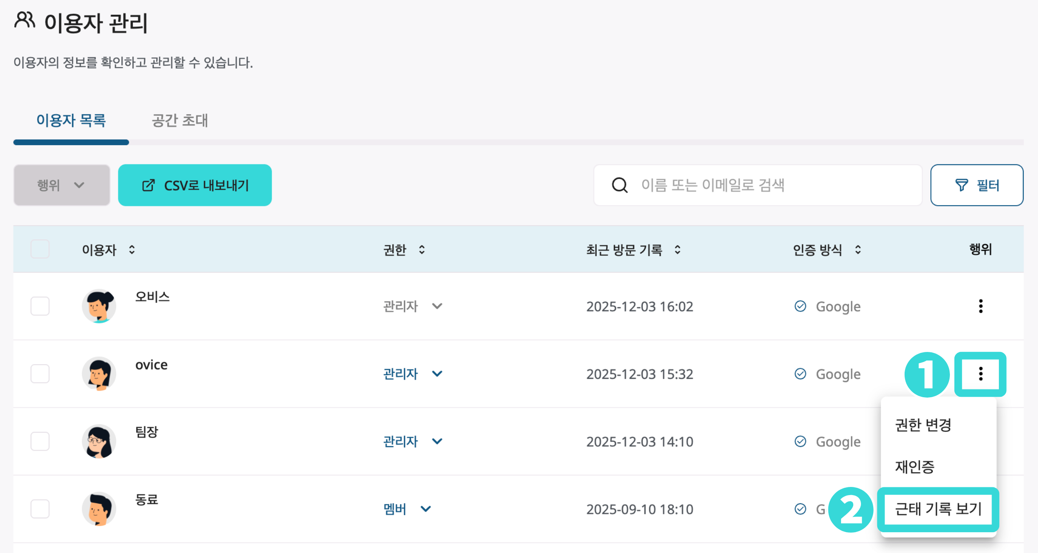
Task: Expand 관리자 role dropdown for ovice
Action: point(437,374)
